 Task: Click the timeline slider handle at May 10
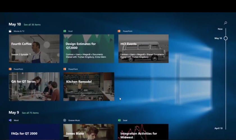coord(226,38)
